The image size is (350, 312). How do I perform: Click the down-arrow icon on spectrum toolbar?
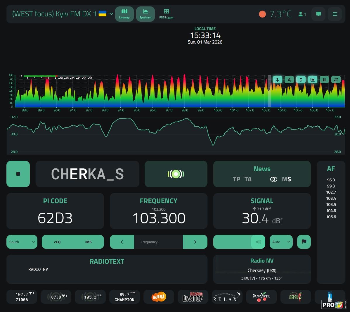point(277,80)
